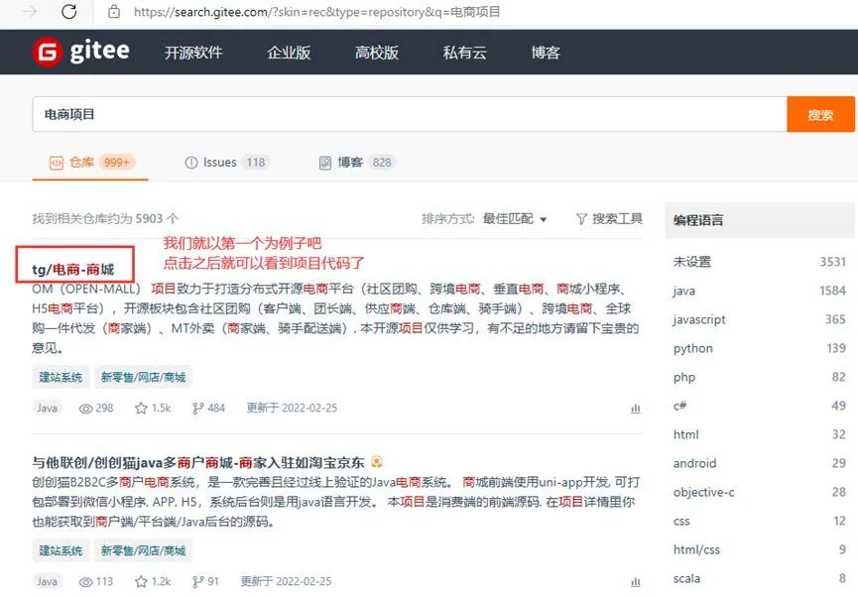The width and height of the screenshot is (858, 597).
Task: Filter results by java language
Action: pyautogui.click(x=760, y=291)
